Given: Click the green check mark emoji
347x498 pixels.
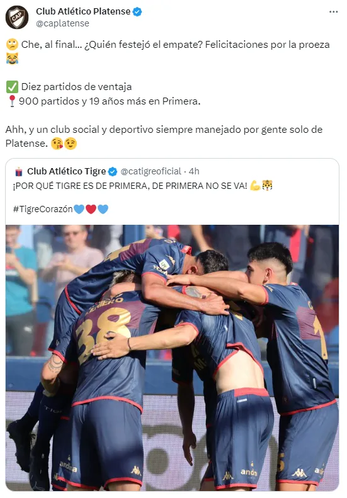Looking at the screenshot, I should coord(12,87).
